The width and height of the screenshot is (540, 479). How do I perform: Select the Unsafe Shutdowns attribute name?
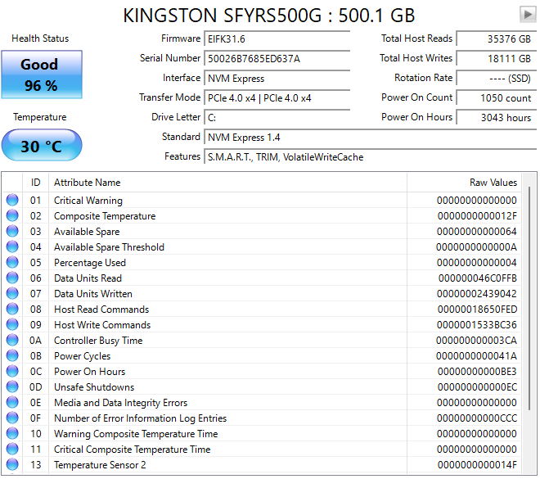pos(94,387)
